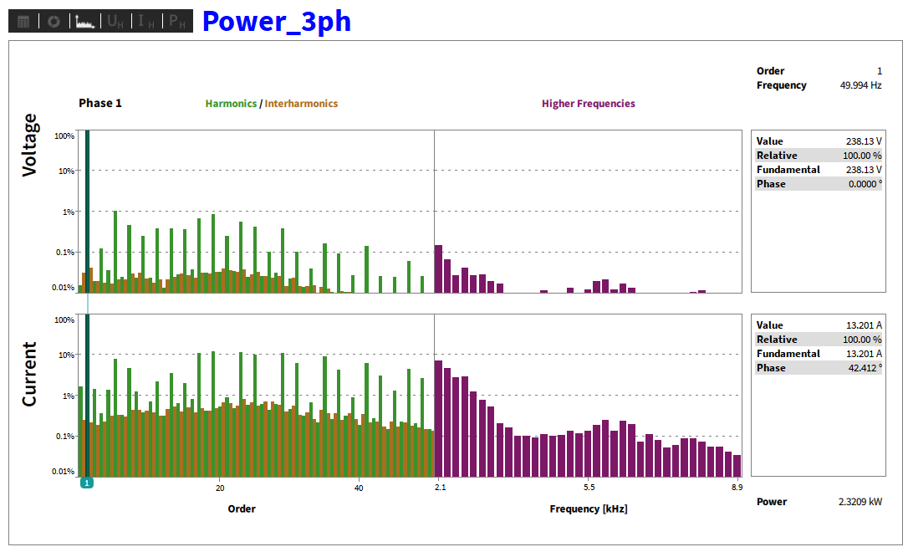
Task: Select the order 1 cursor marker
Action: (x=87, y=483)
